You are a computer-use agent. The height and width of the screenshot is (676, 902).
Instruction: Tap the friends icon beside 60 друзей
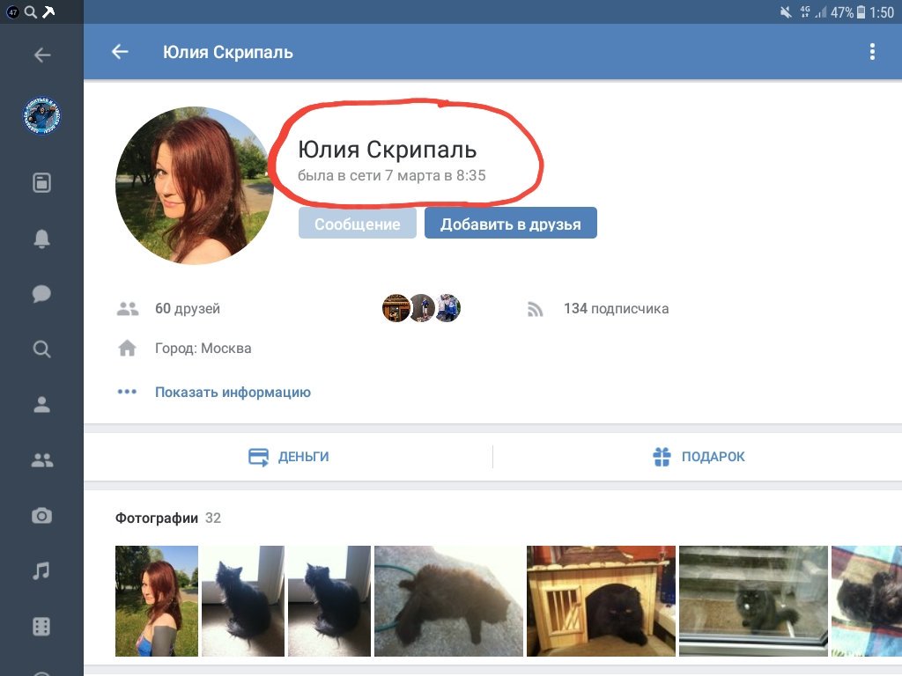127,309
